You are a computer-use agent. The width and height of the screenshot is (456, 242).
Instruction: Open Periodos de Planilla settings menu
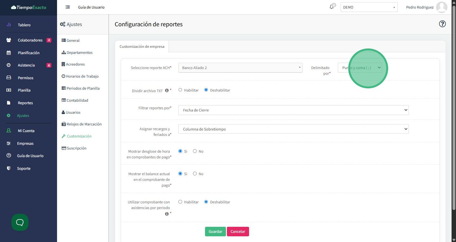(83, 88)
